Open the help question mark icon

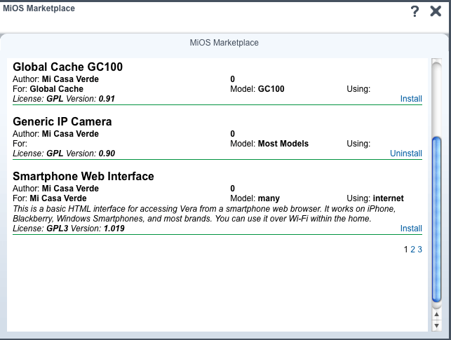415,11
